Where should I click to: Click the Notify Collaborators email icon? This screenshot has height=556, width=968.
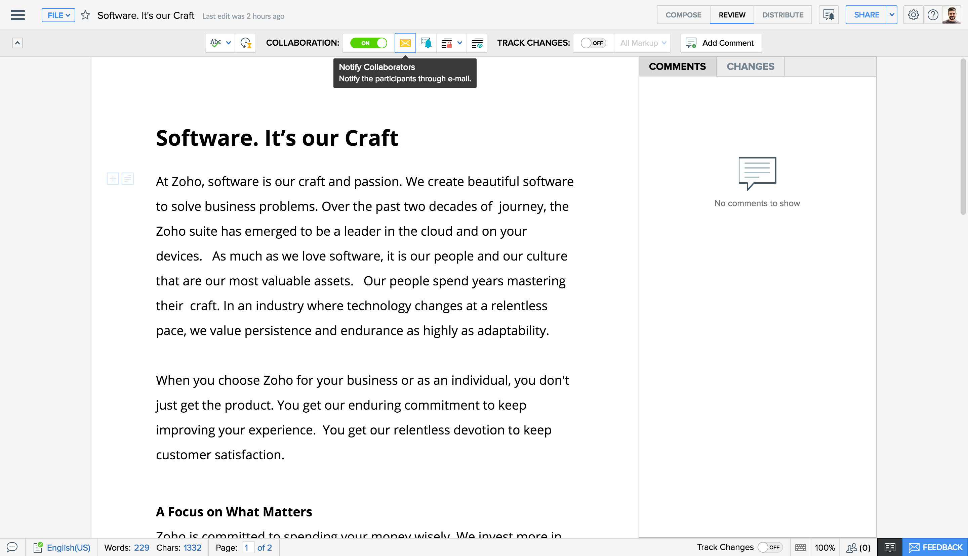click(406, 43)
